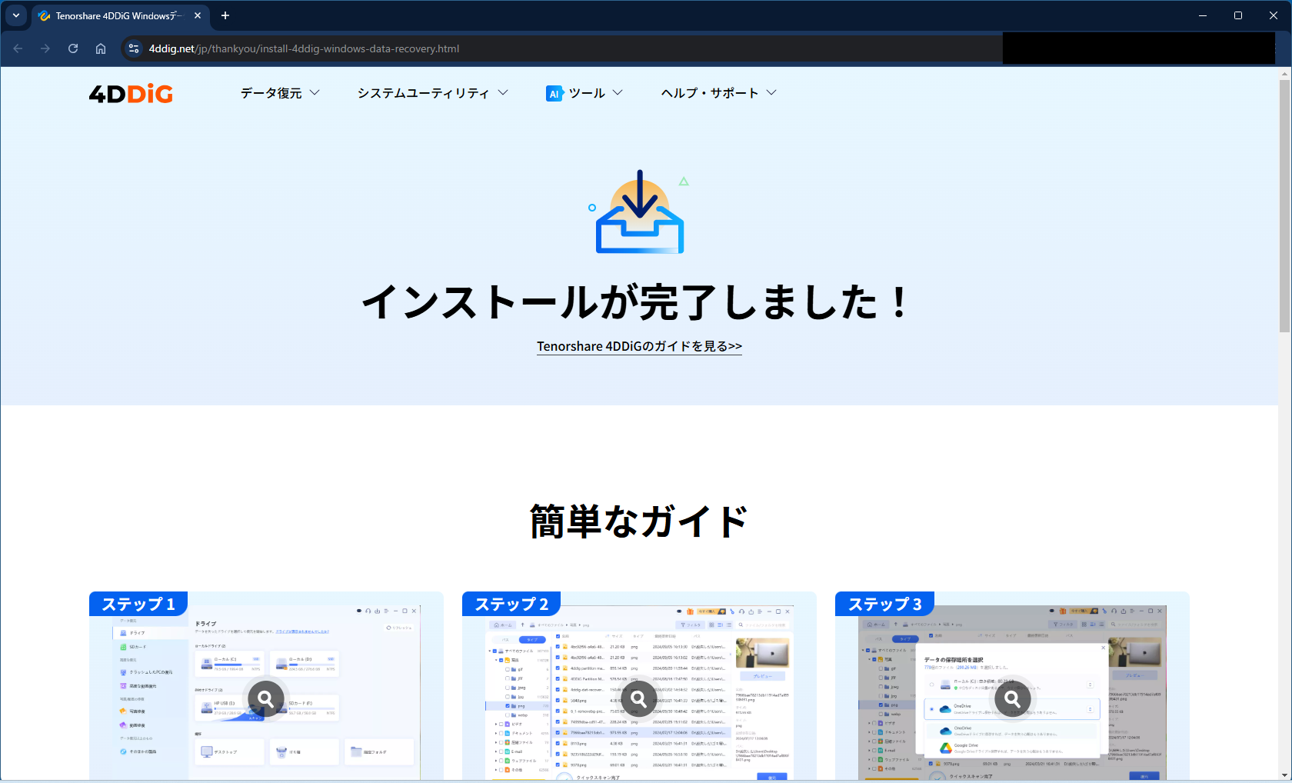Viewport: 1292px width, 783px height.
Task: Click the 簡単なガイド heading
Action: (x=639, y=521)
